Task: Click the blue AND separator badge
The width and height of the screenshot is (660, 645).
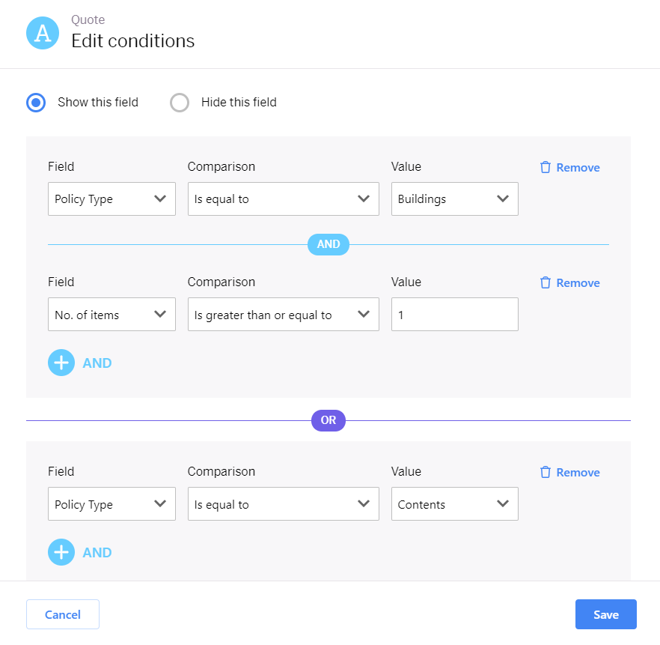Action: coord(329,244)
